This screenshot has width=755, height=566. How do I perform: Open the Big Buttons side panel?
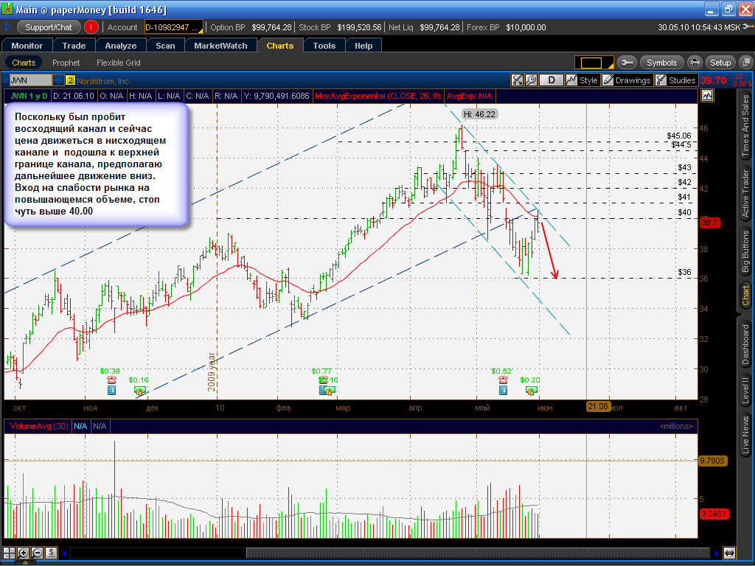coord(745,251)
